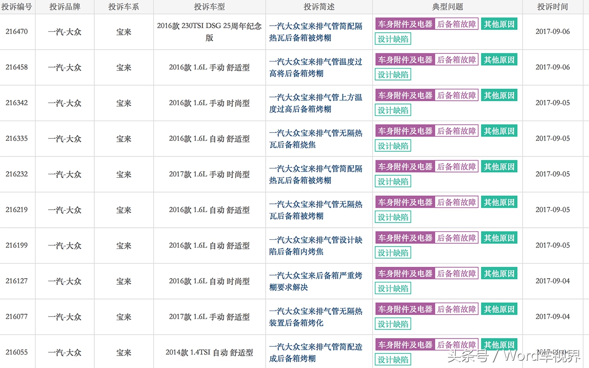Choose '后备箱故障' tag in row 216342
Image resolution: width=589 pixels, height=368 pixels.
tap(456, 95)
